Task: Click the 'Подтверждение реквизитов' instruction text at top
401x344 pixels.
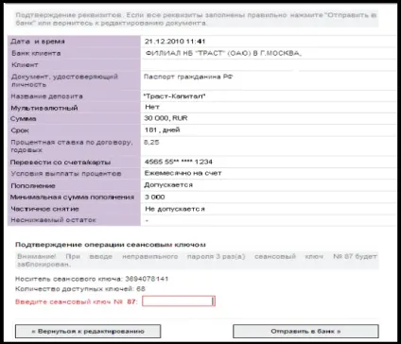Action: tap(196, 19)
